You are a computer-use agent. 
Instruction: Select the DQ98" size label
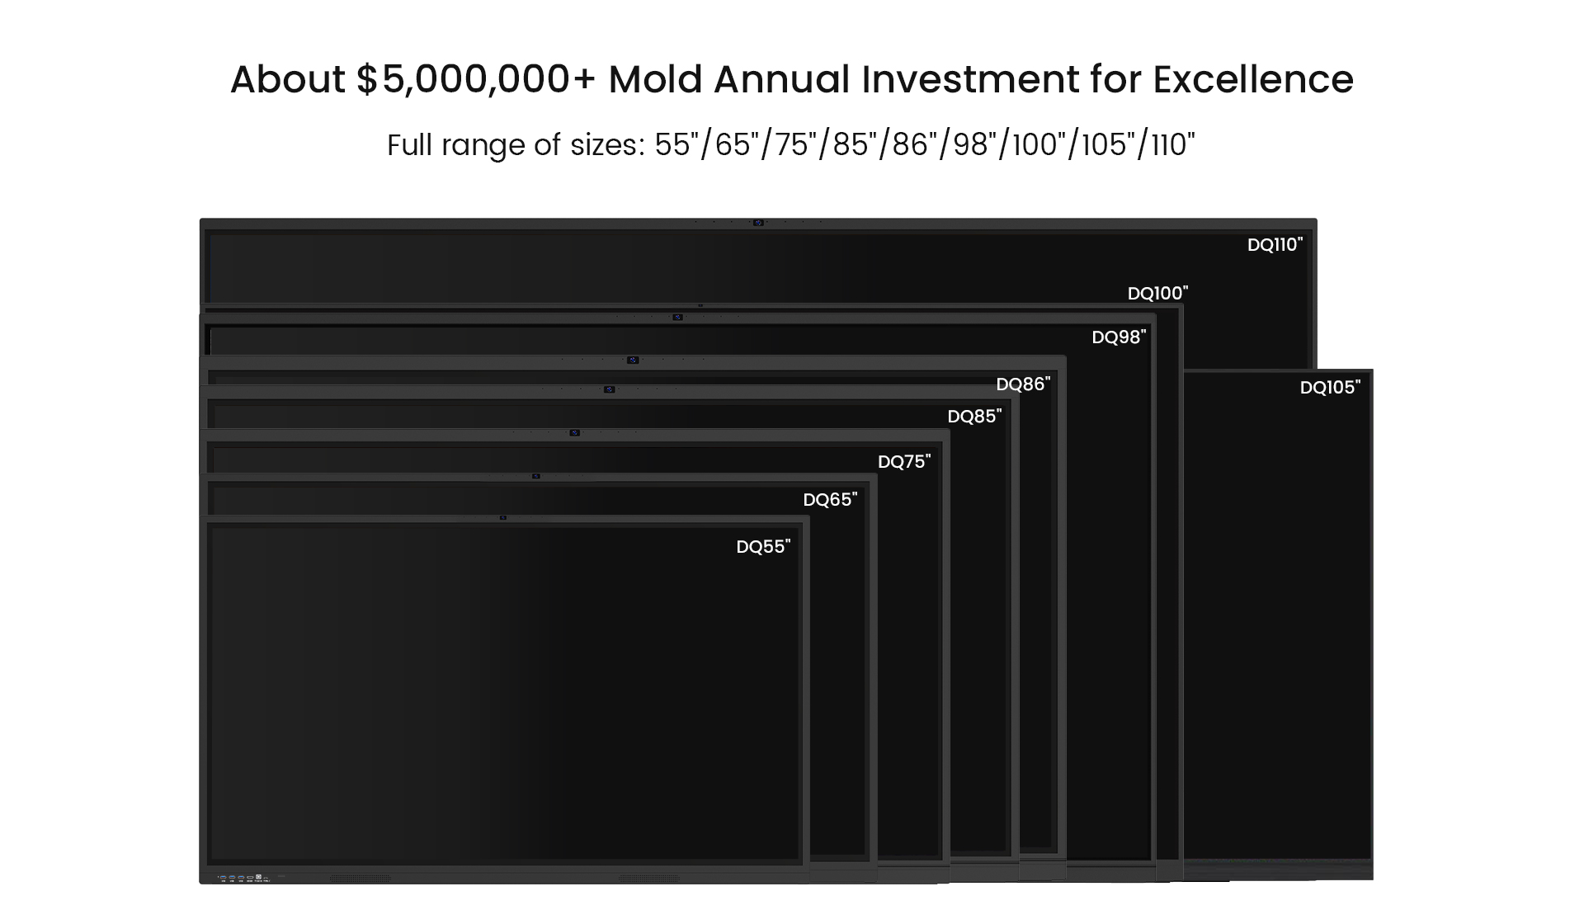point(1119,337)
